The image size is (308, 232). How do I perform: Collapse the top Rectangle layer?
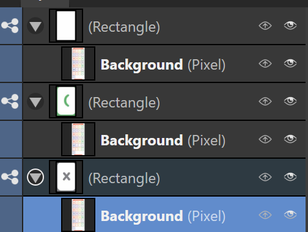coord(35,26)
